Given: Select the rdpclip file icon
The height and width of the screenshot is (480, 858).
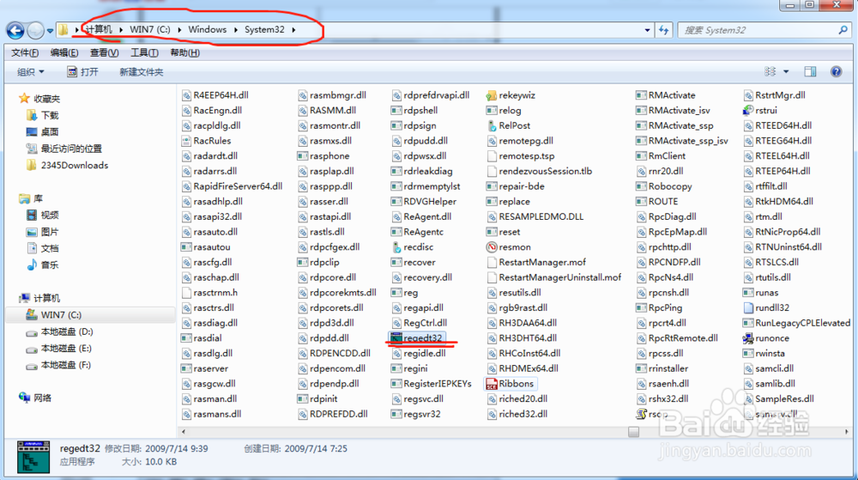Looking at the screenshot, I should coord(302,262).
